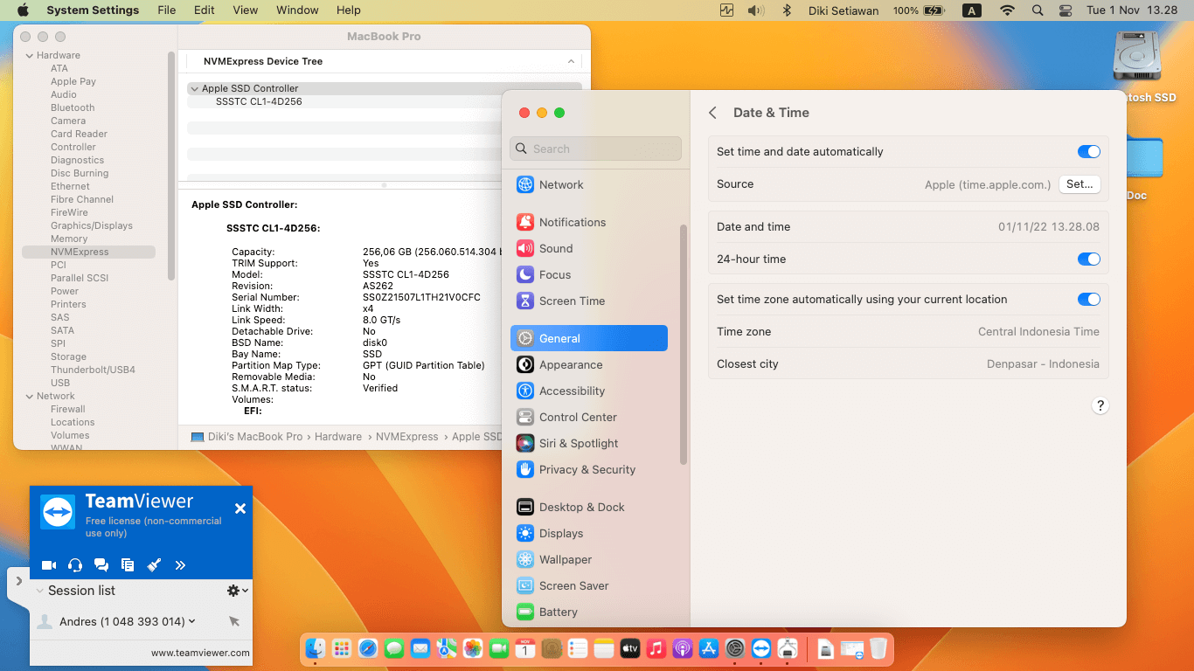Viewport: 1194px width, 671px height.
Task: Click the TeamViewer icon in the Dock
Action: pyautogui.click(x=761, y=648)
